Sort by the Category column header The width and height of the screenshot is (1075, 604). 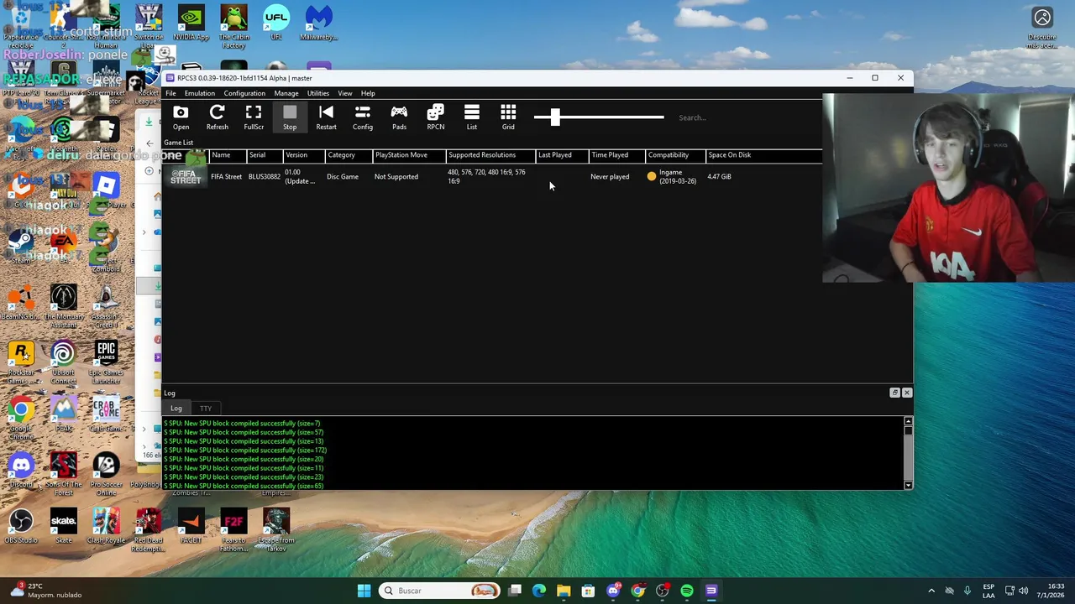tap(349, 155)
